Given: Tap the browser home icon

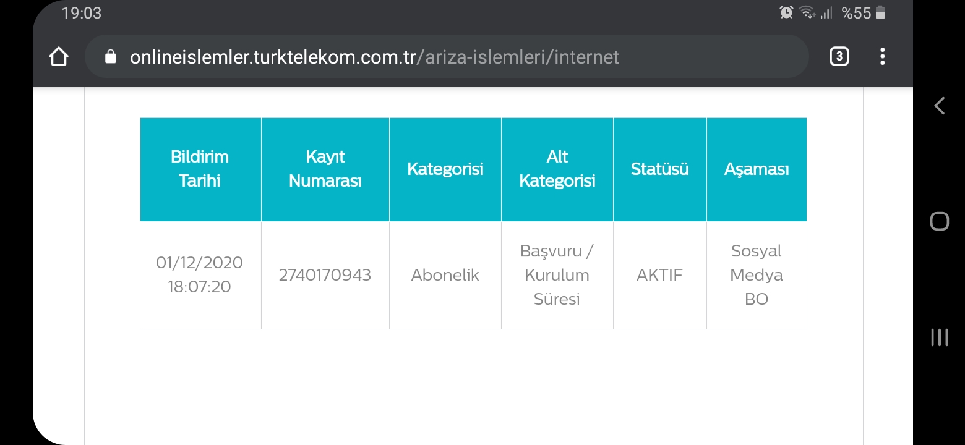Looking at the screenshot, I should [58, 57].
